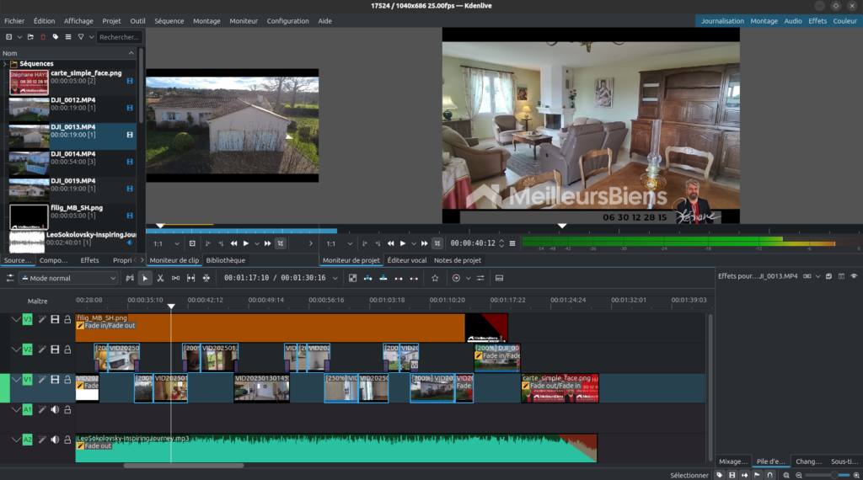Viewport: 863px width, 480px height.
Task: Set zone out point in project monitor
Action: 378,243
